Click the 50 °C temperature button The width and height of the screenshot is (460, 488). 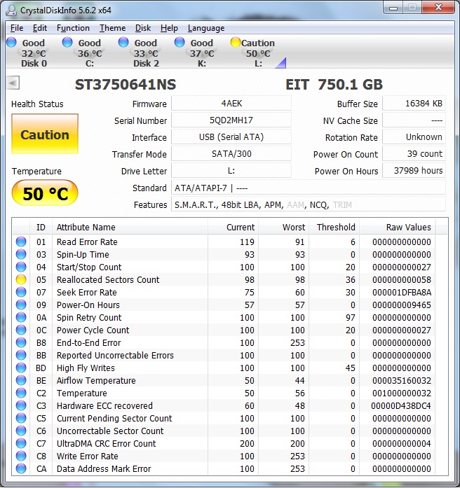45,193
